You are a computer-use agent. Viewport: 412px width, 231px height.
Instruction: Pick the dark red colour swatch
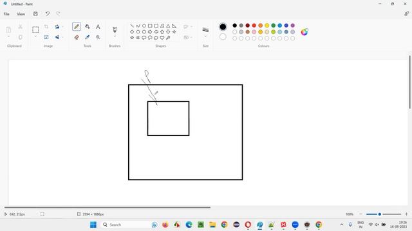247,26
